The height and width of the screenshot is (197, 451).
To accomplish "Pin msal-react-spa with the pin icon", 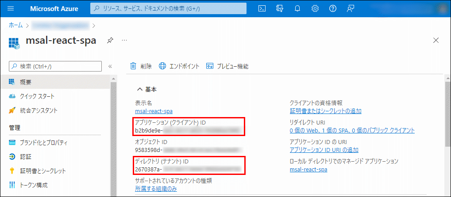I will pyautogui.click(x=110, y=41).
